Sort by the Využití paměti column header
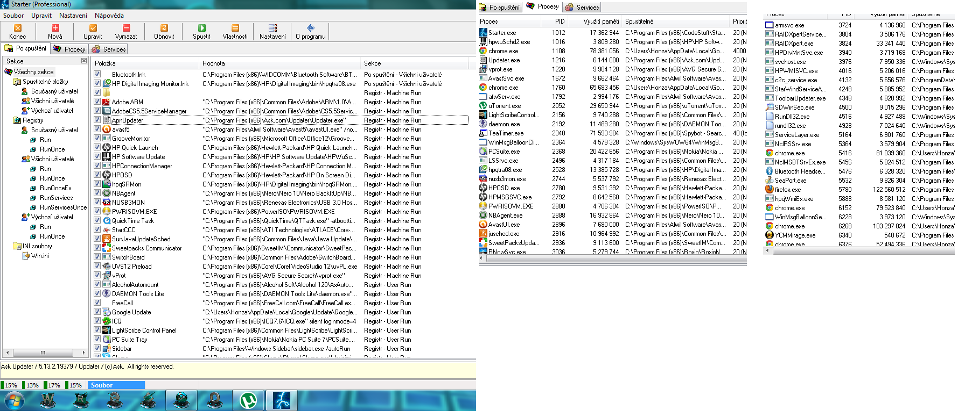 [595, 21]
